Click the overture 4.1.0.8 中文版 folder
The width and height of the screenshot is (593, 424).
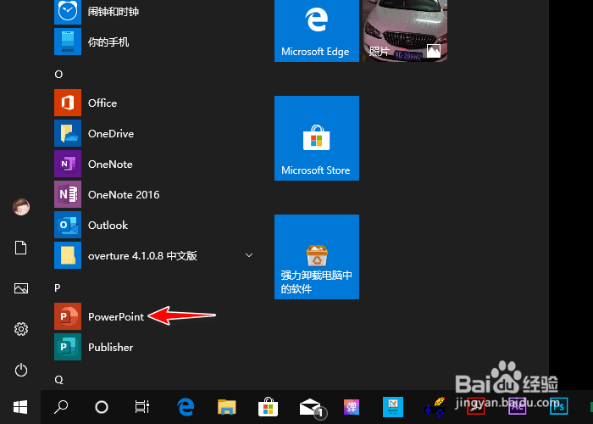coord(153,255)
